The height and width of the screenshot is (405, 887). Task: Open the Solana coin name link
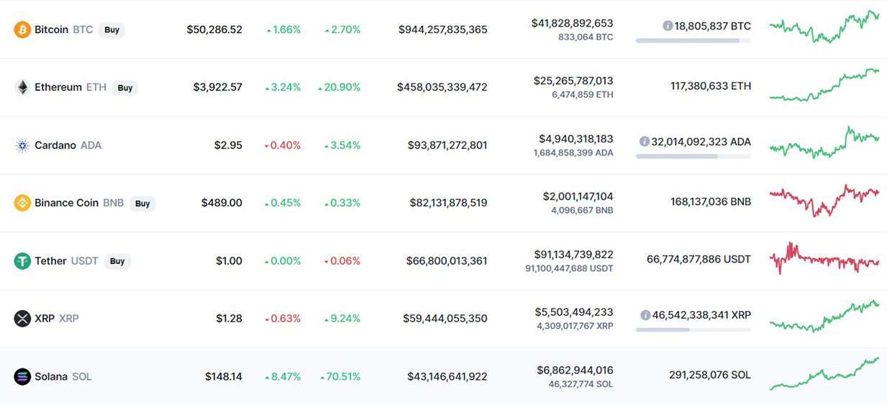pos(51,376)
